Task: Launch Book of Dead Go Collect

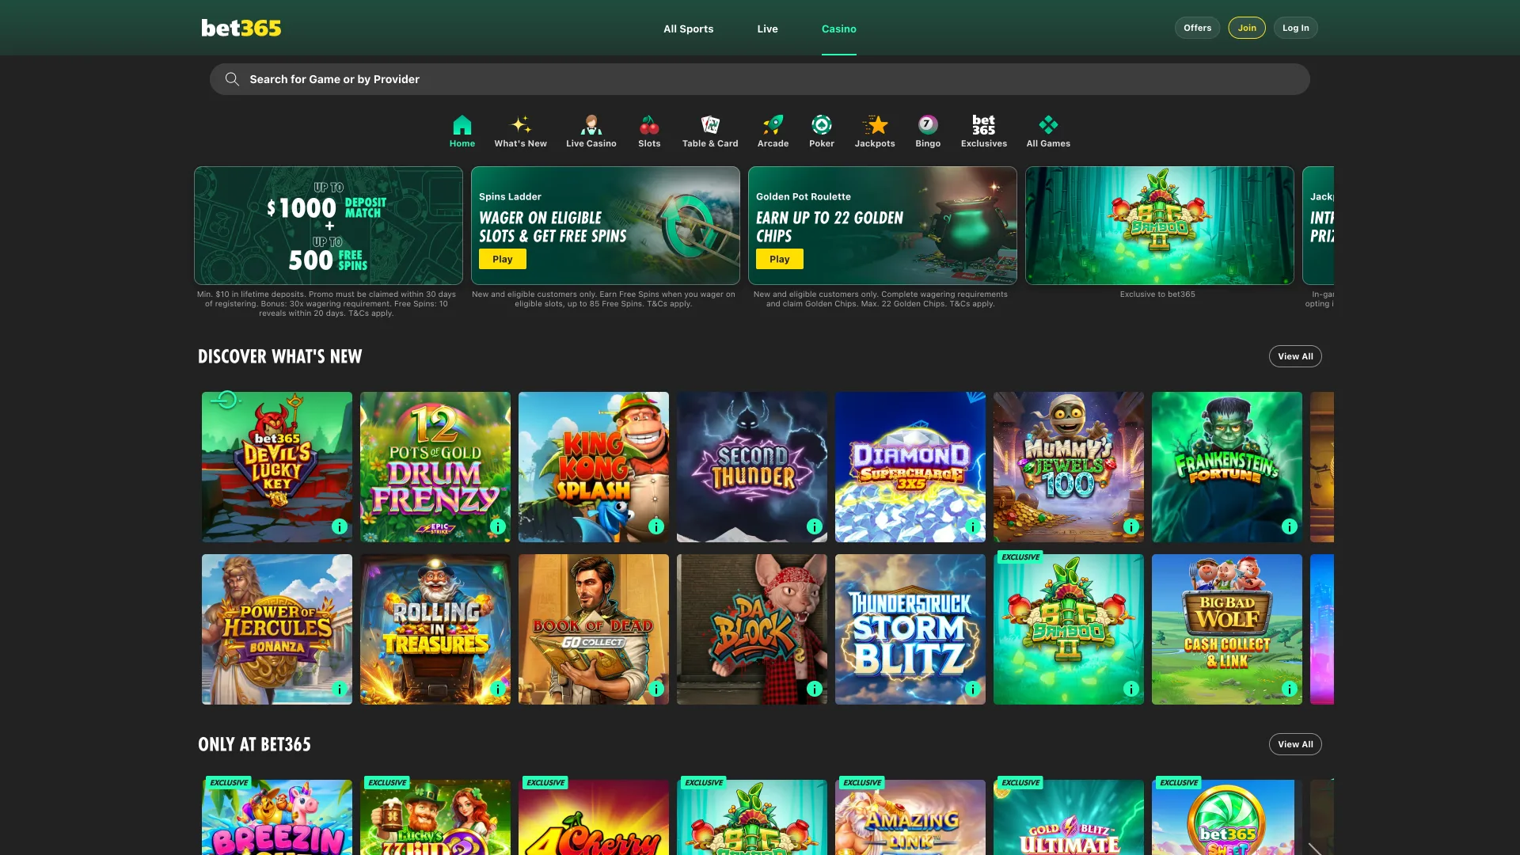Action: [x=594, y=629]
